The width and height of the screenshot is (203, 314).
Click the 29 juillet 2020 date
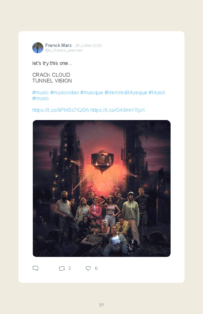pos(89,45)
